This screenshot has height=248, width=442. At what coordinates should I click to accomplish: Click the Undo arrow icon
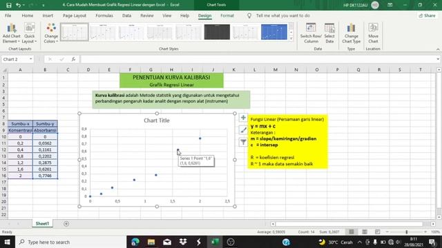[x=19, y=5]
